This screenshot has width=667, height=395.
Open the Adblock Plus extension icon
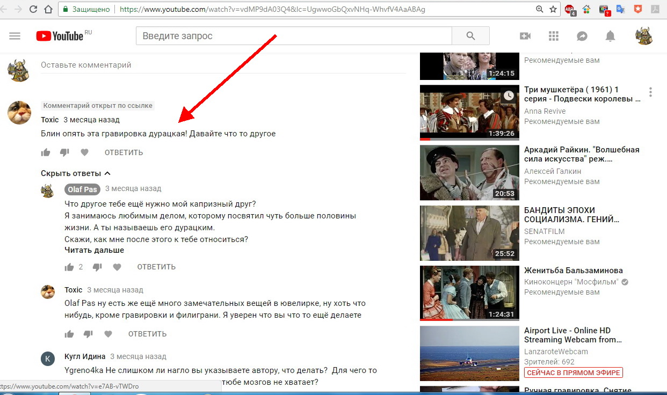pos(570,10)
